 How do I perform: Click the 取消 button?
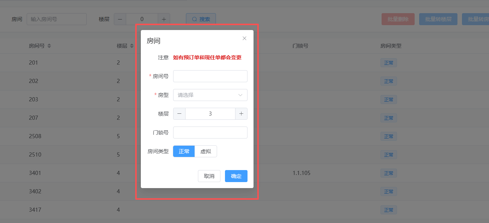[209, 176]
